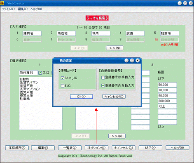Click the range field containing 以上
This screenshot has width=194, height=163.
(x=167, y=106)
